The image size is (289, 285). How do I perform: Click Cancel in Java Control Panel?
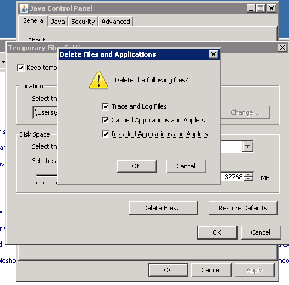211,270
